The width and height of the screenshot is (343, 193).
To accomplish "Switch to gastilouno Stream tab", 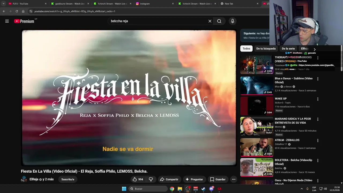I will tap(69, 4).
